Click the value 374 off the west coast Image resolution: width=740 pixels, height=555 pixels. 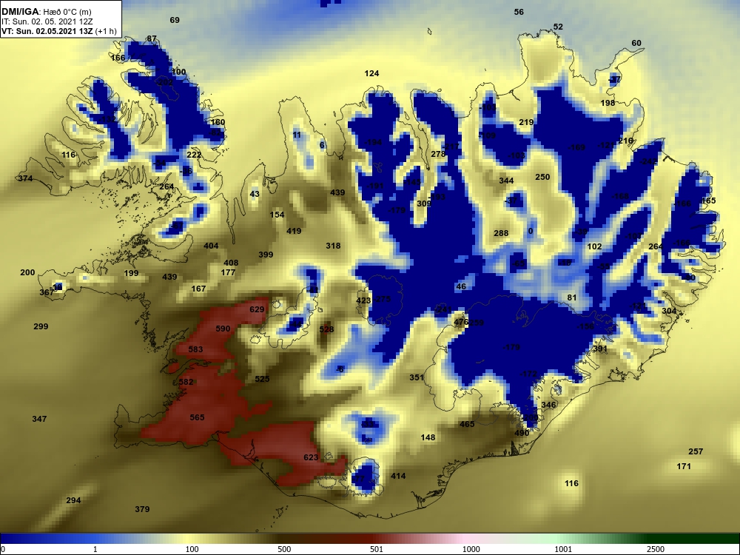coord(25,178)
